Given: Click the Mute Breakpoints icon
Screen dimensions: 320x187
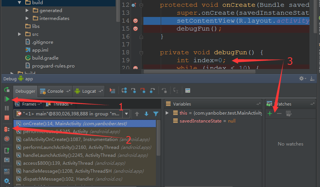Looking at the screenshot, I should coord(7,139).
